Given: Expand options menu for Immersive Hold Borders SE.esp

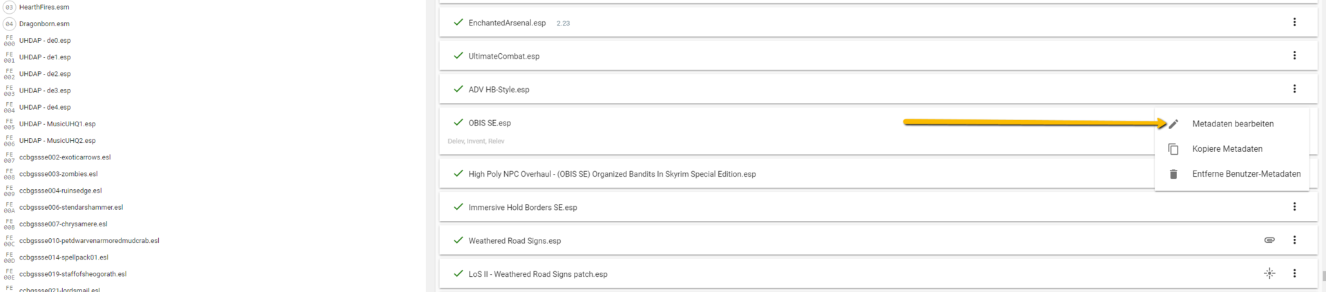Looking at the screenshot, I should pyautogui.click(x=1294, y=206).
